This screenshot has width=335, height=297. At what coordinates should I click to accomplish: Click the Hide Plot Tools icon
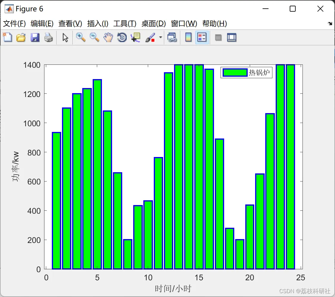(218, 38)
